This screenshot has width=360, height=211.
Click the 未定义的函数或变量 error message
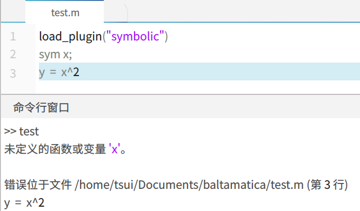coord(55,149)
